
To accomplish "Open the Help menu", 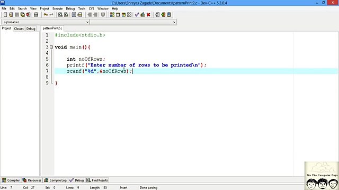I will tap(115, 8).
